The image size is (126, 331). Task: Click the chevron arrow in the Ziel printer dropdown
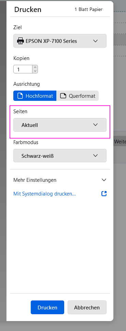[x=95, y=41]
